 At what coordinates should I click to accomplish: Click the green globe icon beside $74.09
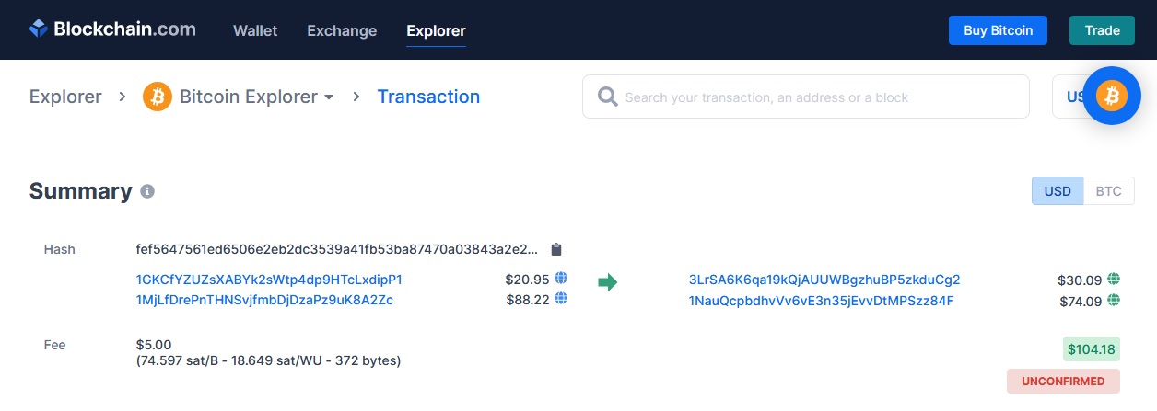point(1114,301)
